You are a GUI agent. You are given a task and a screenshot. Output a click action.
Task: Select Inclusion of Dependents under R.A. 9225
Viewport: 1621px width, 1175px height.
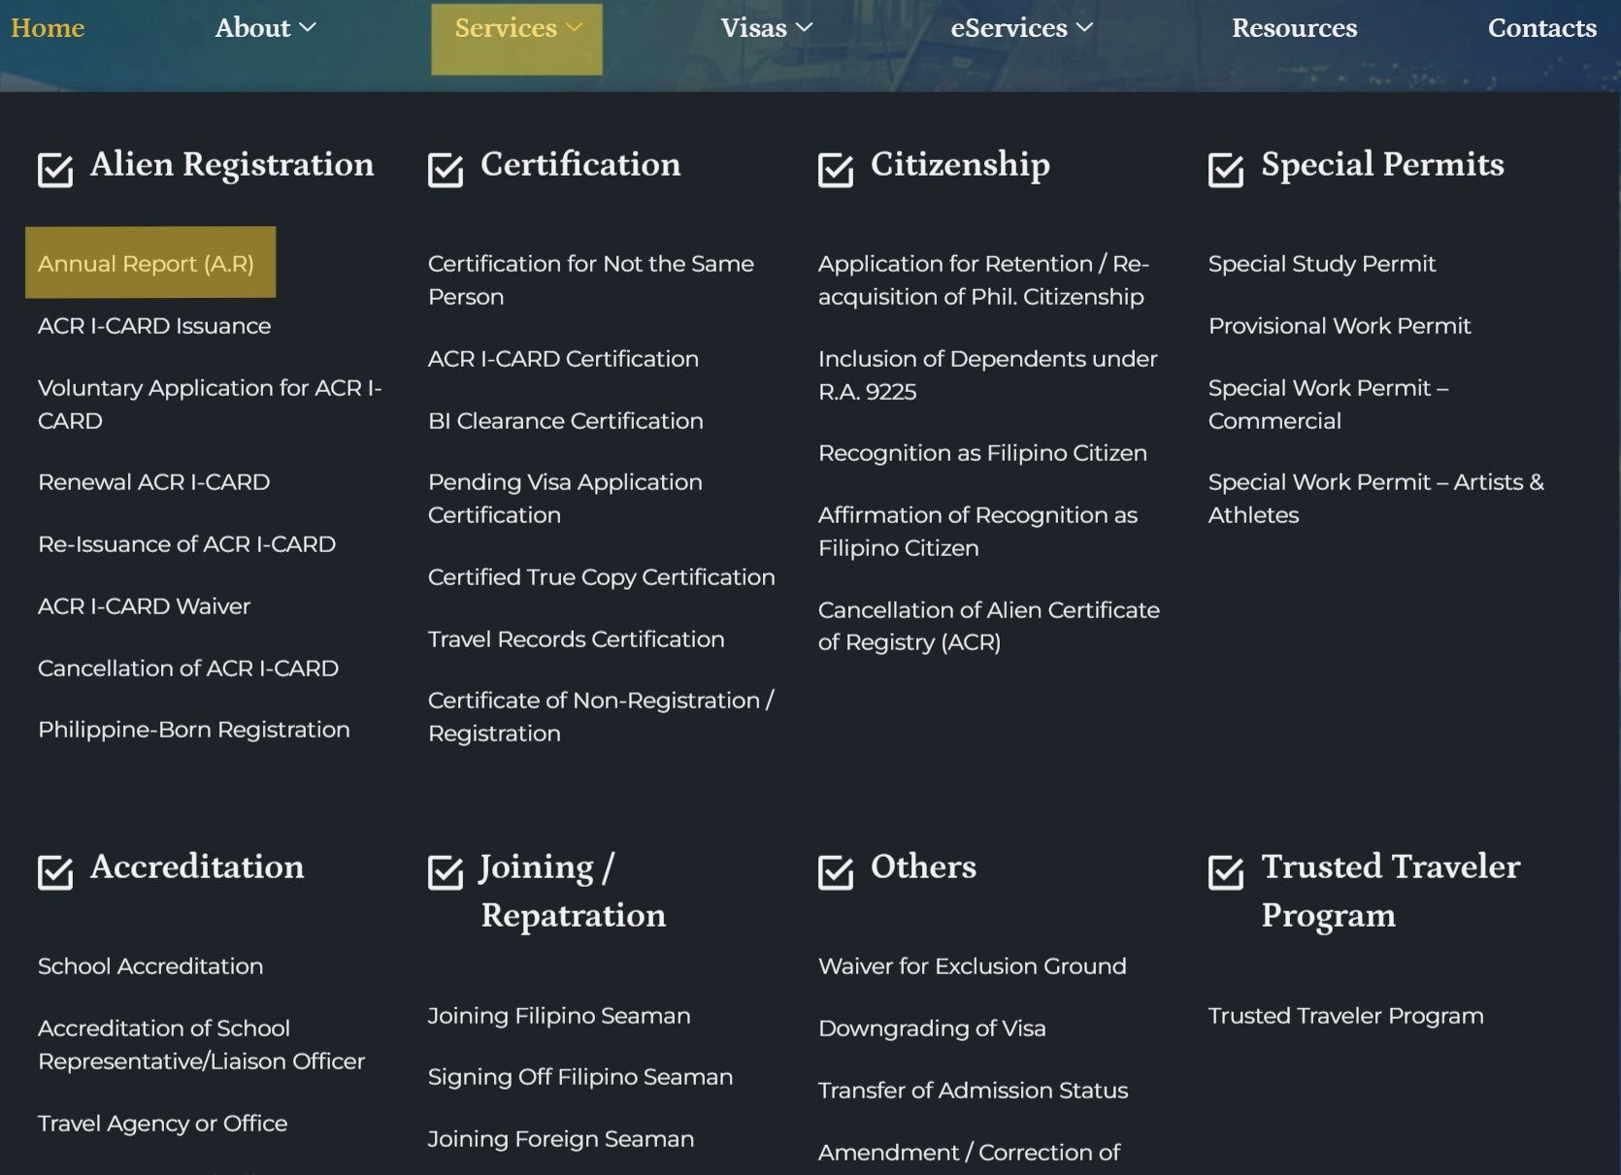[x=988, y=375]
